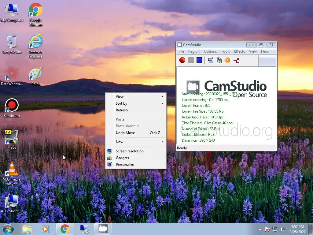Open Personalize from the context menu

click(x=136, y=165)
